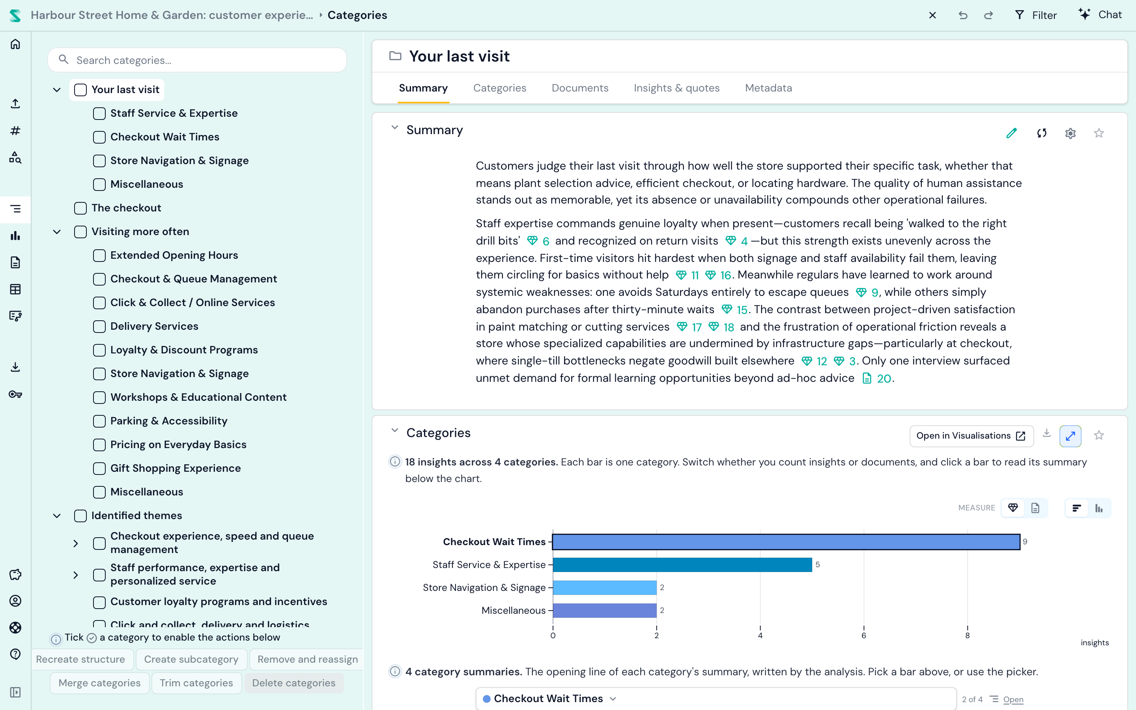1136x710 pixels.
Task: Click the upload icon in sidebar
Action: coord(15,103)
